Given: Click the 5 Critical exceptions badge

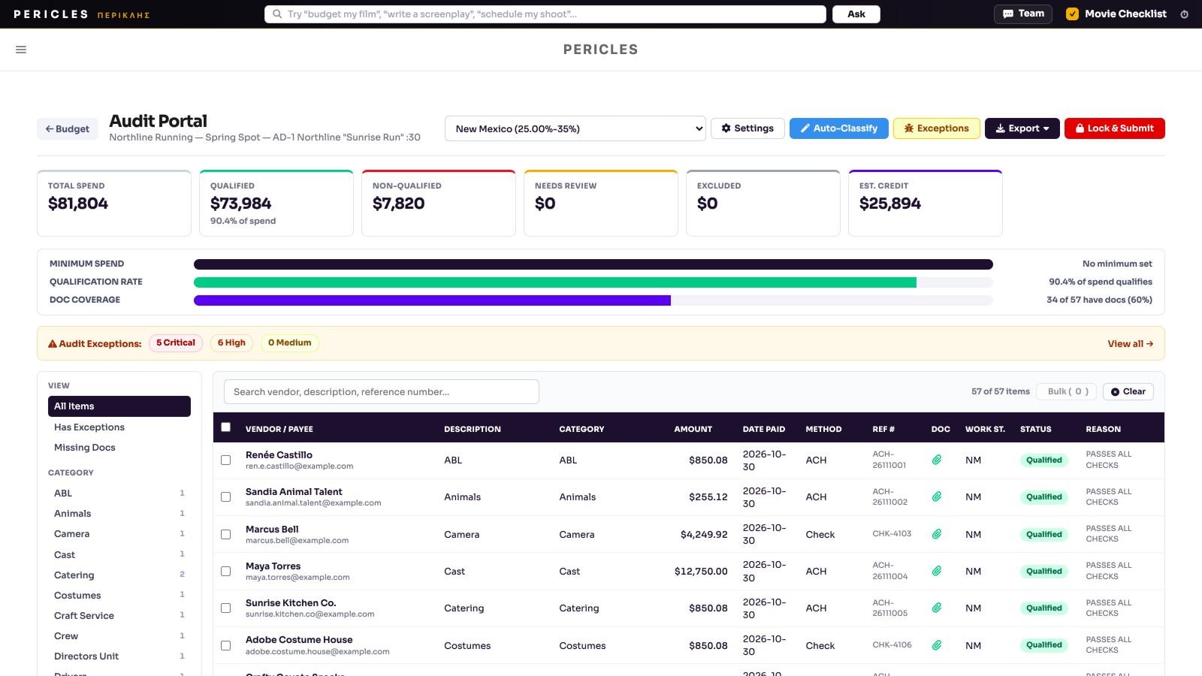Looking at the screenshot, I should [x=176, y=343].
